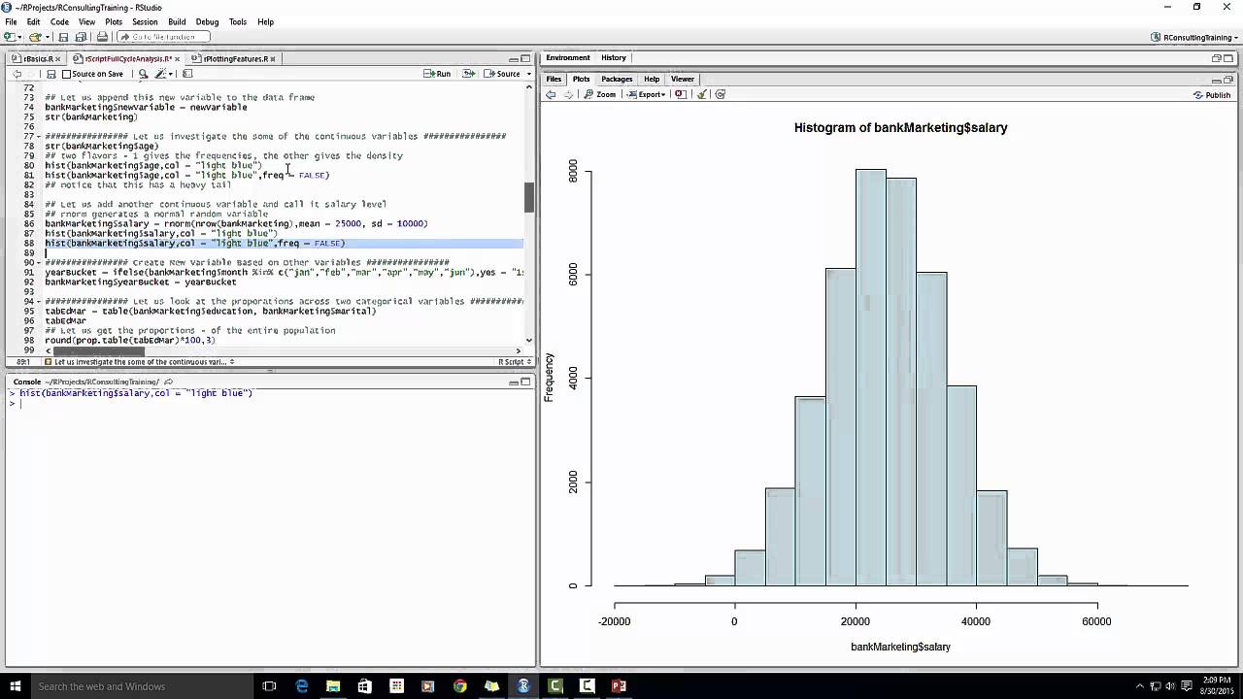The width and height of the screenshot is (1243, 699).
Task: Switch to the rBasics.R tab
Action: [39, 58]
